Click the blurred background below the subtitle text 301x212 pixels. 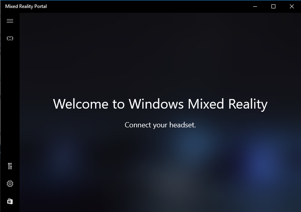point(160,168)
